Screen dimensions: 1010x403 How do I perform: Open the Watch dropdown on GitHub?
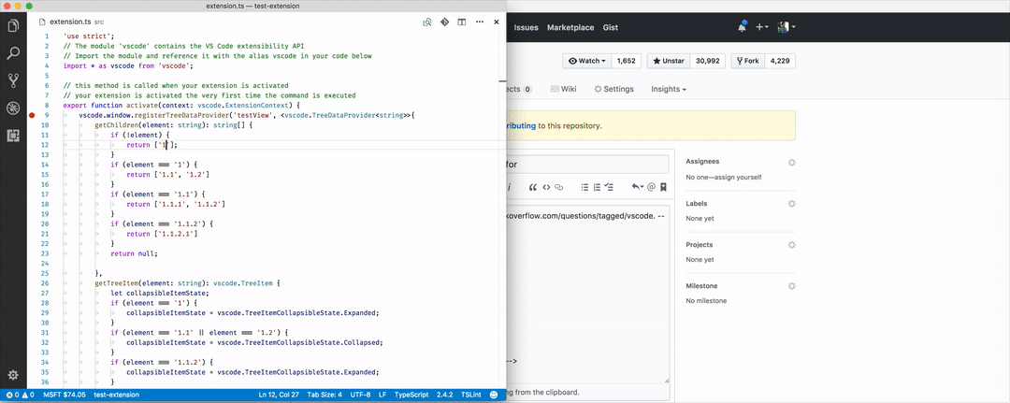(586, 61)
